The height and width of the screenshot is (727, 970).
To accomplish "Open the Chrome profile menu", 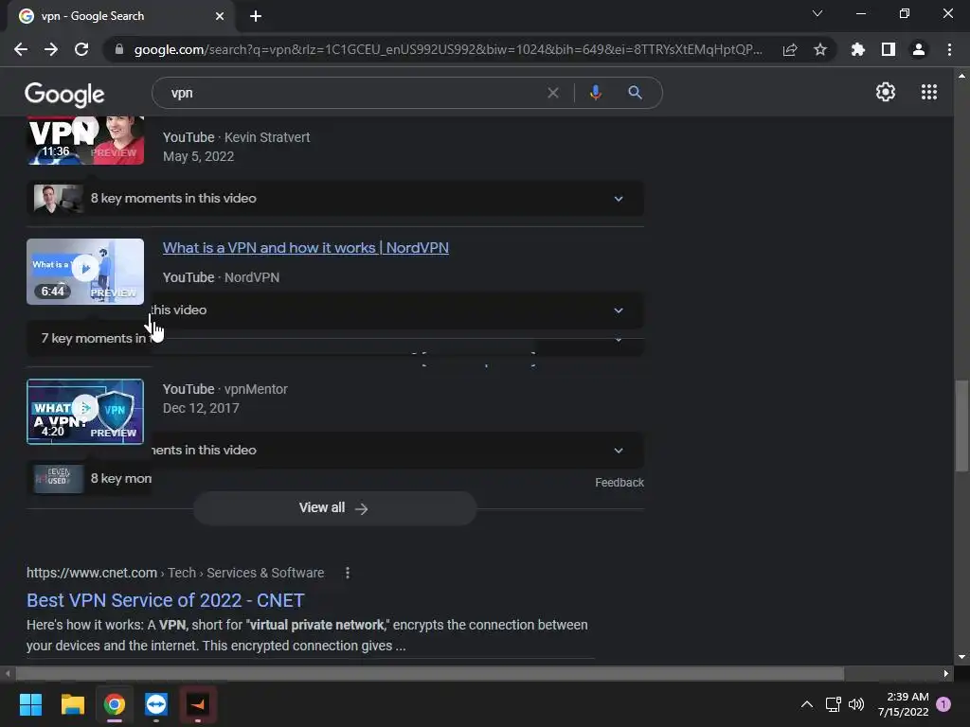I will (x=919, y=49).
